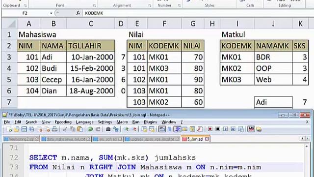Click Select All corner of Excel sheet
Image resolution: width=314 pixels, height=177 pixels.
pos(9,24)
